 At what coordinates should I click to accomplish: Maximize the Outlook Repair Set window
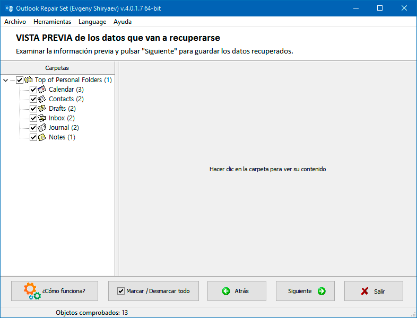pos(380,8)
